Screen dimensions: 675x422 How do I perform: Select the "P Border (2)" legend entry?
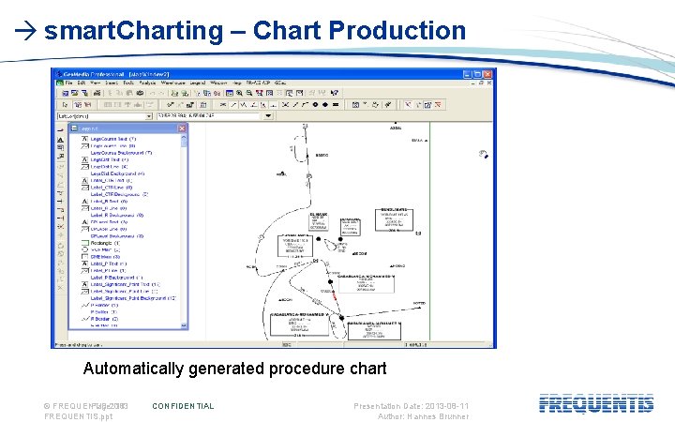[104, 319]
